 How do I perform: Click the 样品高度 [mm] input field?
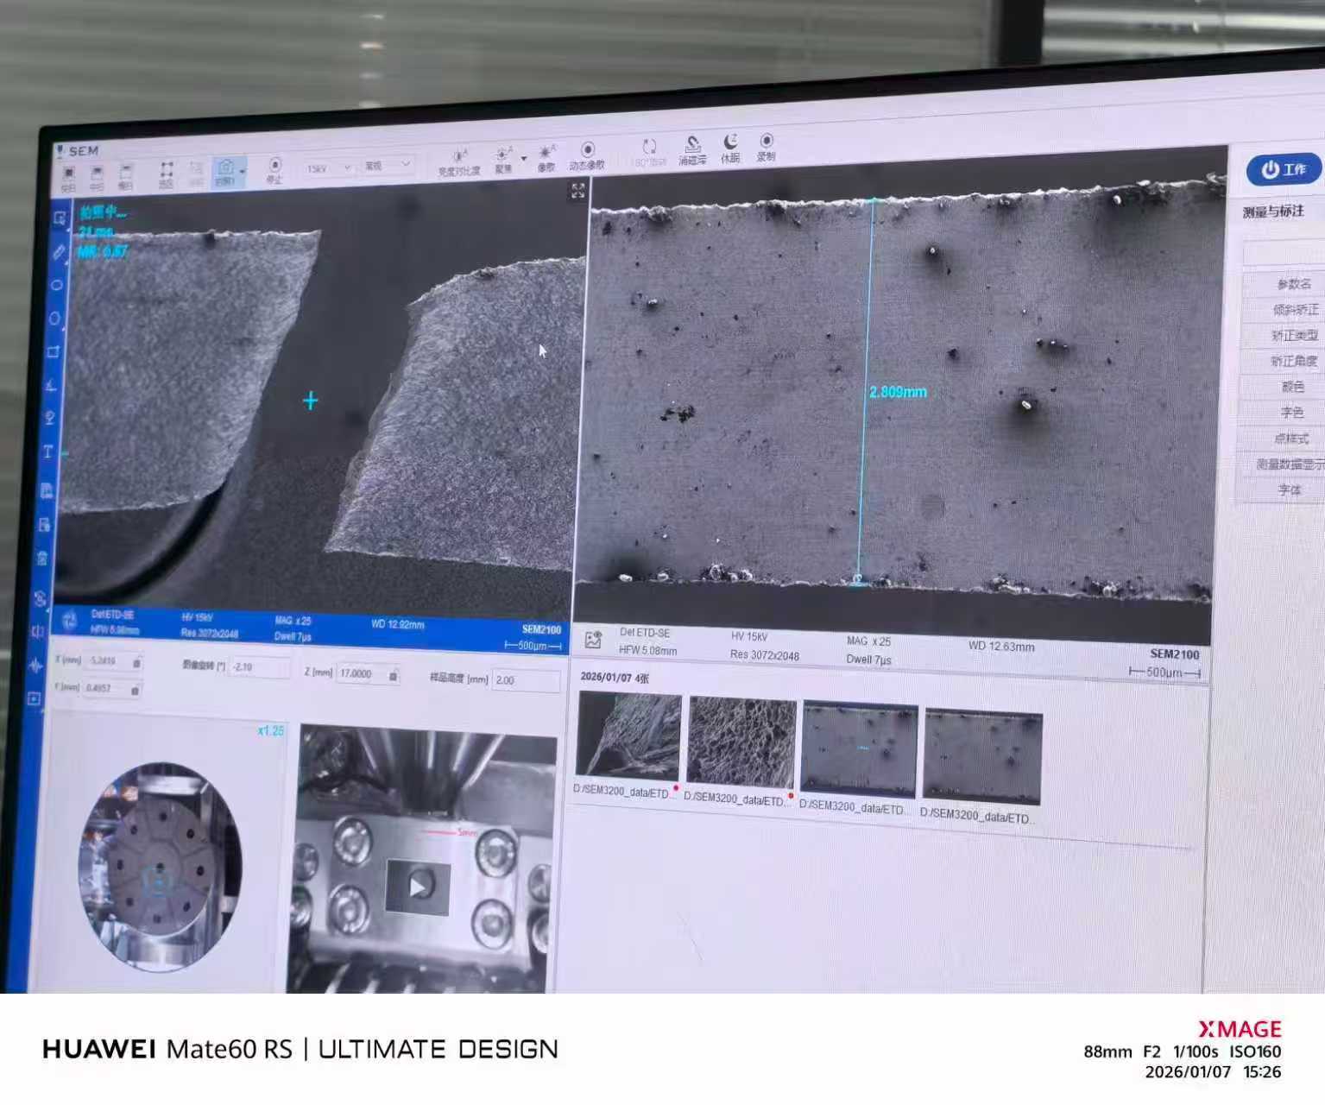525,680
